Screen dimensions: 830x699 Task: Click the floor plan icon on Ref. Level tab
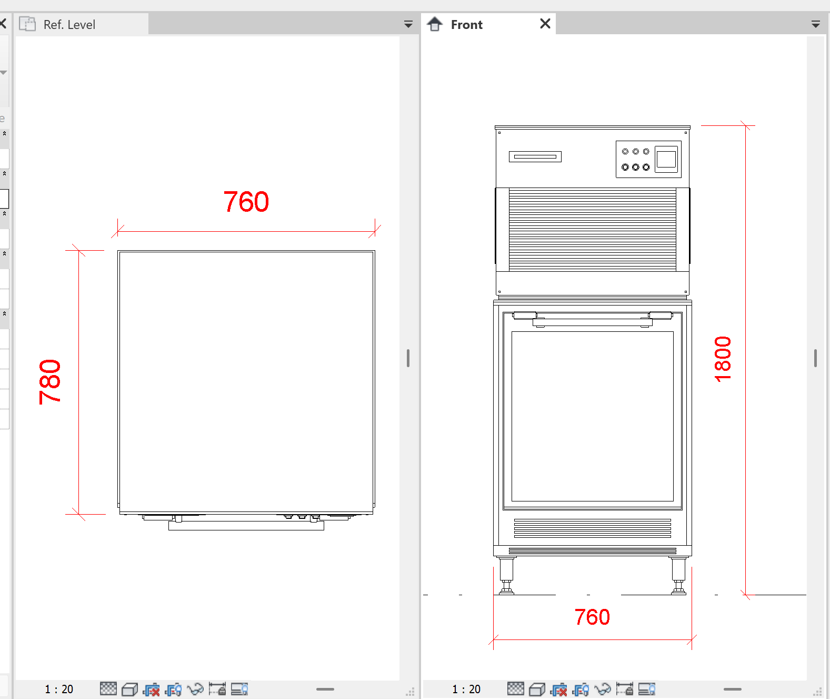(x=27, y=24)
